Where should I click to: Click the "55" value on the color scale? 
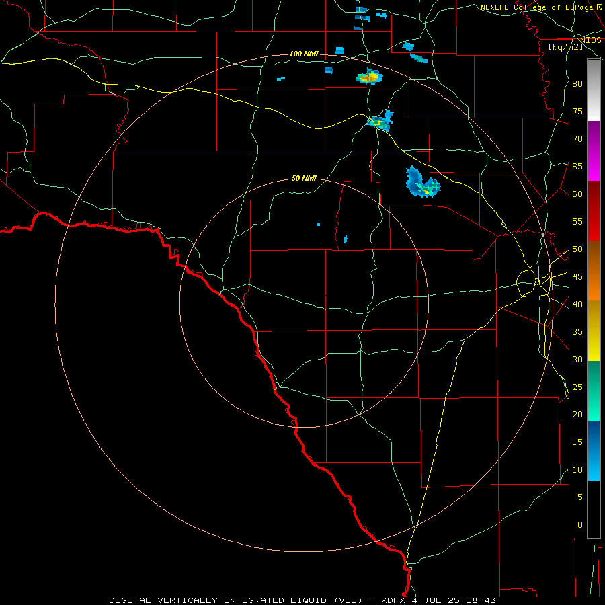pos(577,221)
